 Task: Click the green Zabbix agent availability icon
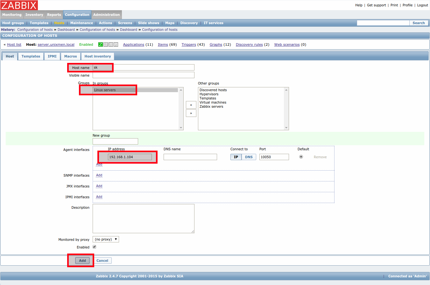101,44
